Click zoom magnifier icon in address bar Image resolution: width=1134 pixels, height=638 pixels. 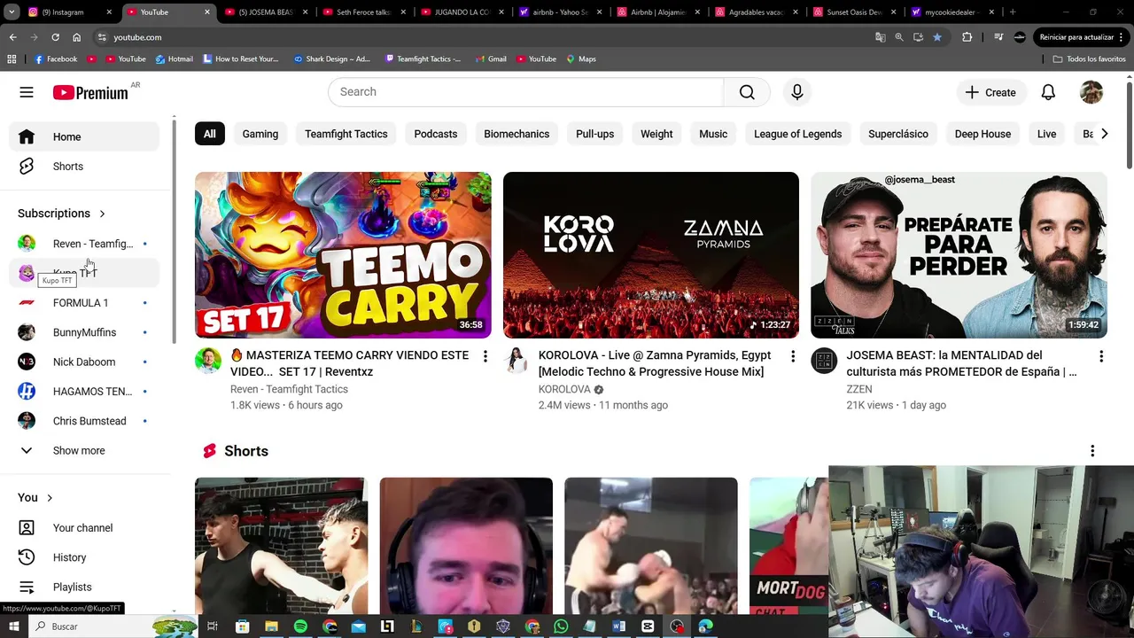pyautogui.click(x=899, y=37)
